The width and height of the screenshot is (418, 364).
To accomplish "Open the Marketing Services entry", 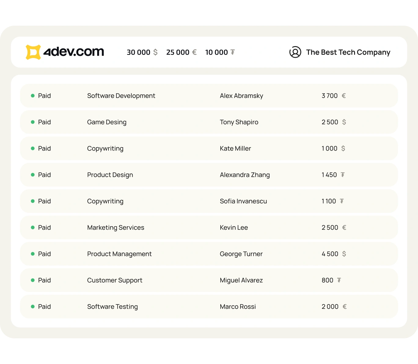I will [x=116, y=227].
